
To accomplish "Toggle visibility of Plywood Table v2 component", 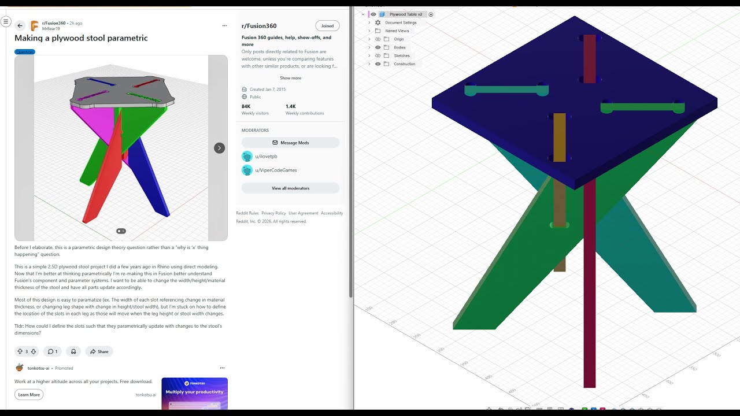I will point(373,14).
